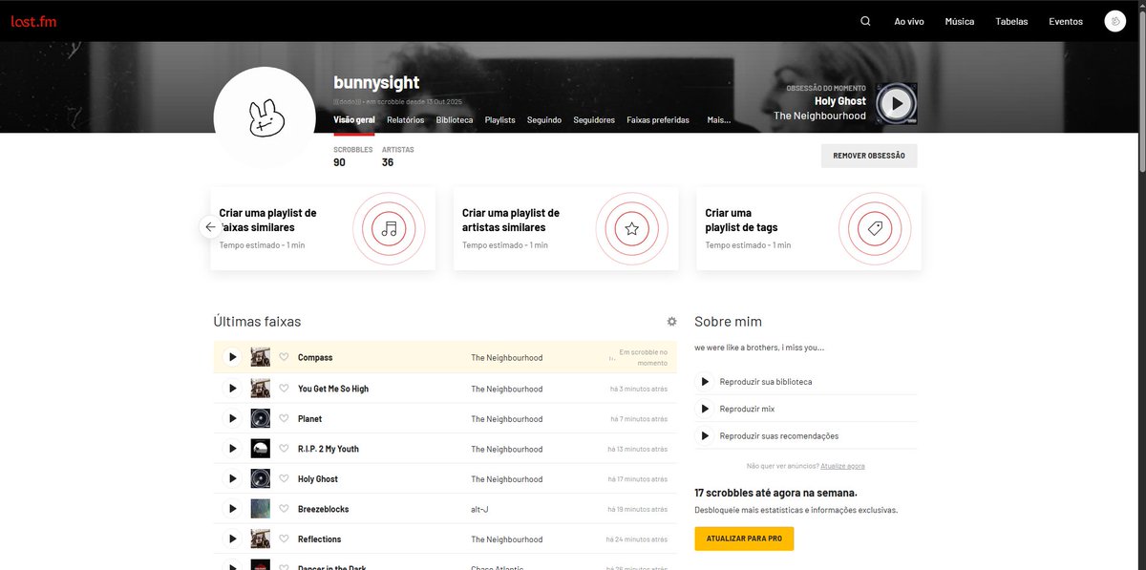Play the track Compass
The height and width of the screenshot is (570, 1146).
click(x=232, y=357)
